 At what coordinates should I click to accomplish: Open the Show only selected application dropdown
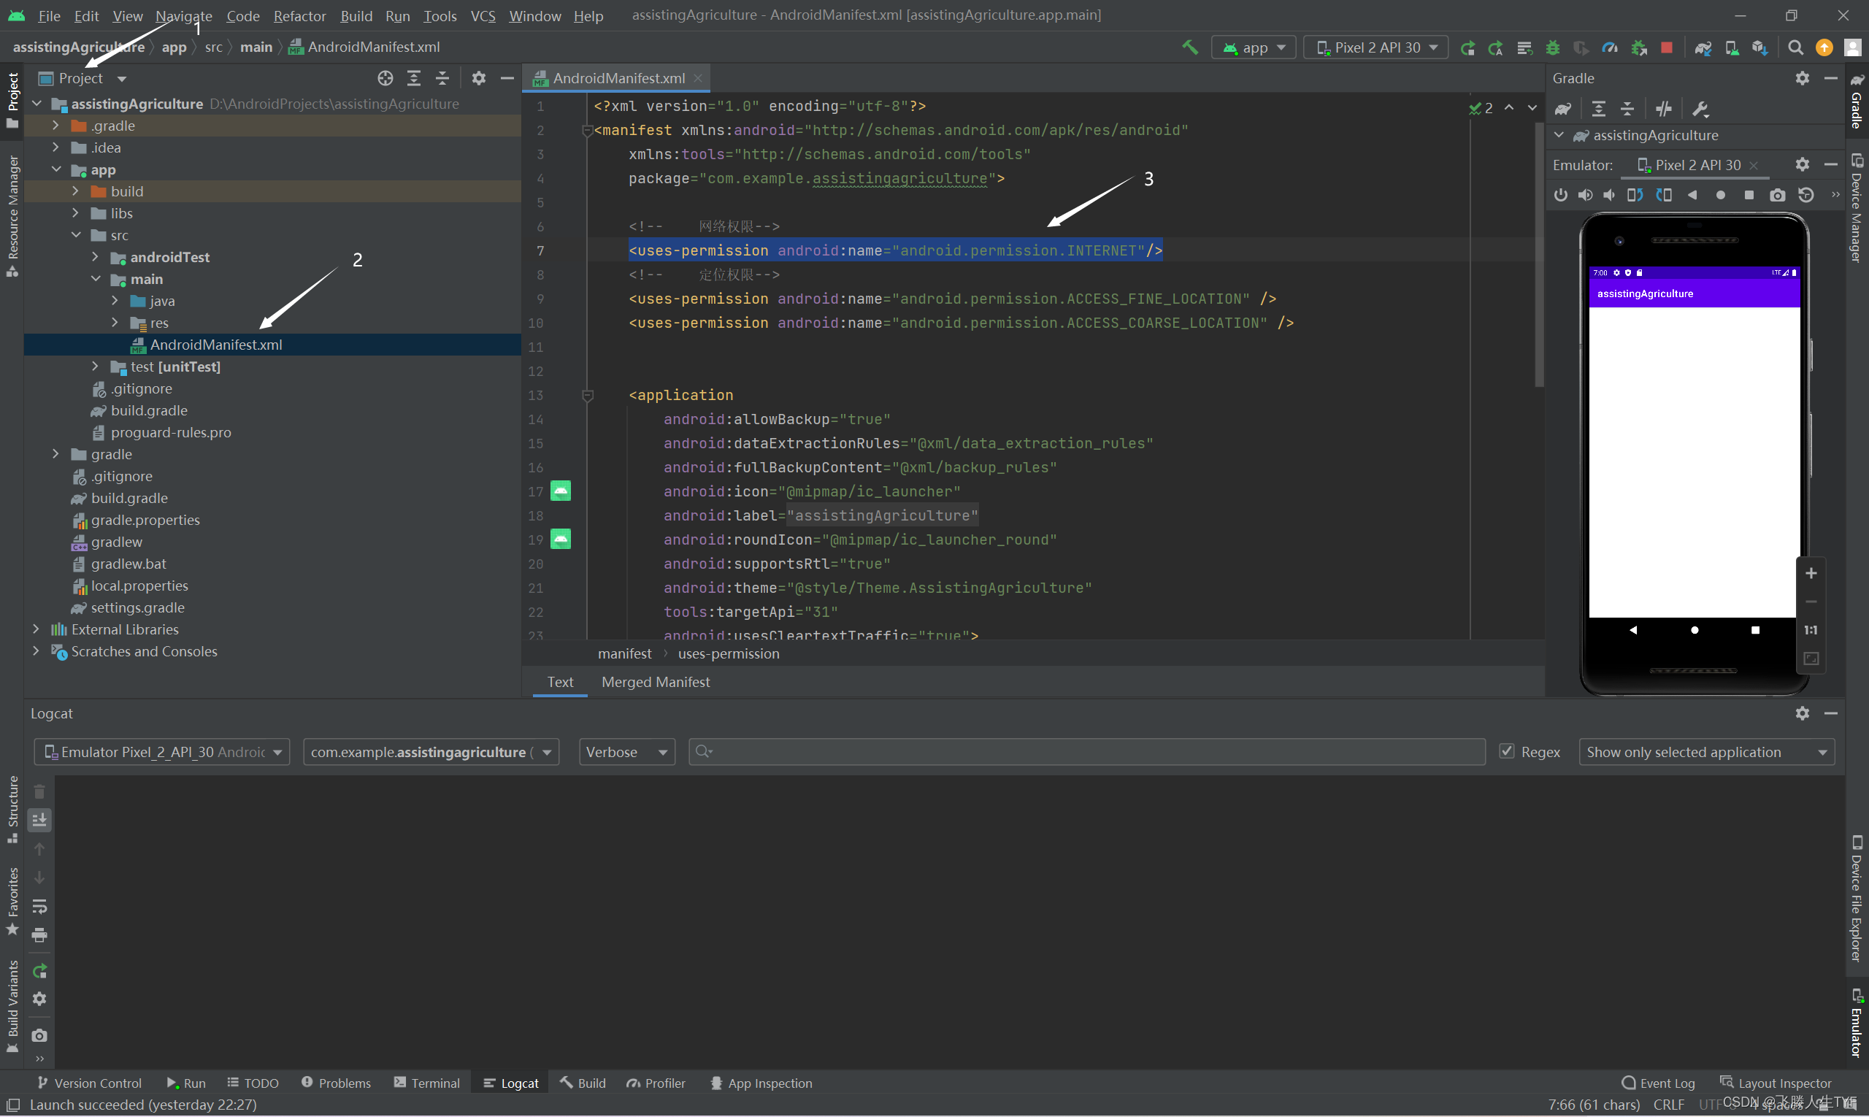[x=1706, y=751]
